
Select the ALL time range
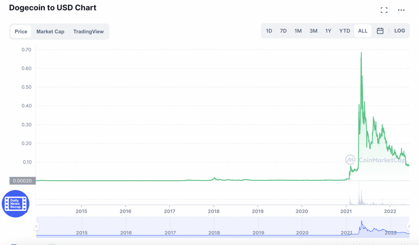[x=363, y=31]
